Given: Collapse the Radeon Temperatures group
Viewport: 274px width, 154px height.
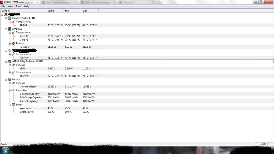Looking at the screenshot, I should click(10, 73).
